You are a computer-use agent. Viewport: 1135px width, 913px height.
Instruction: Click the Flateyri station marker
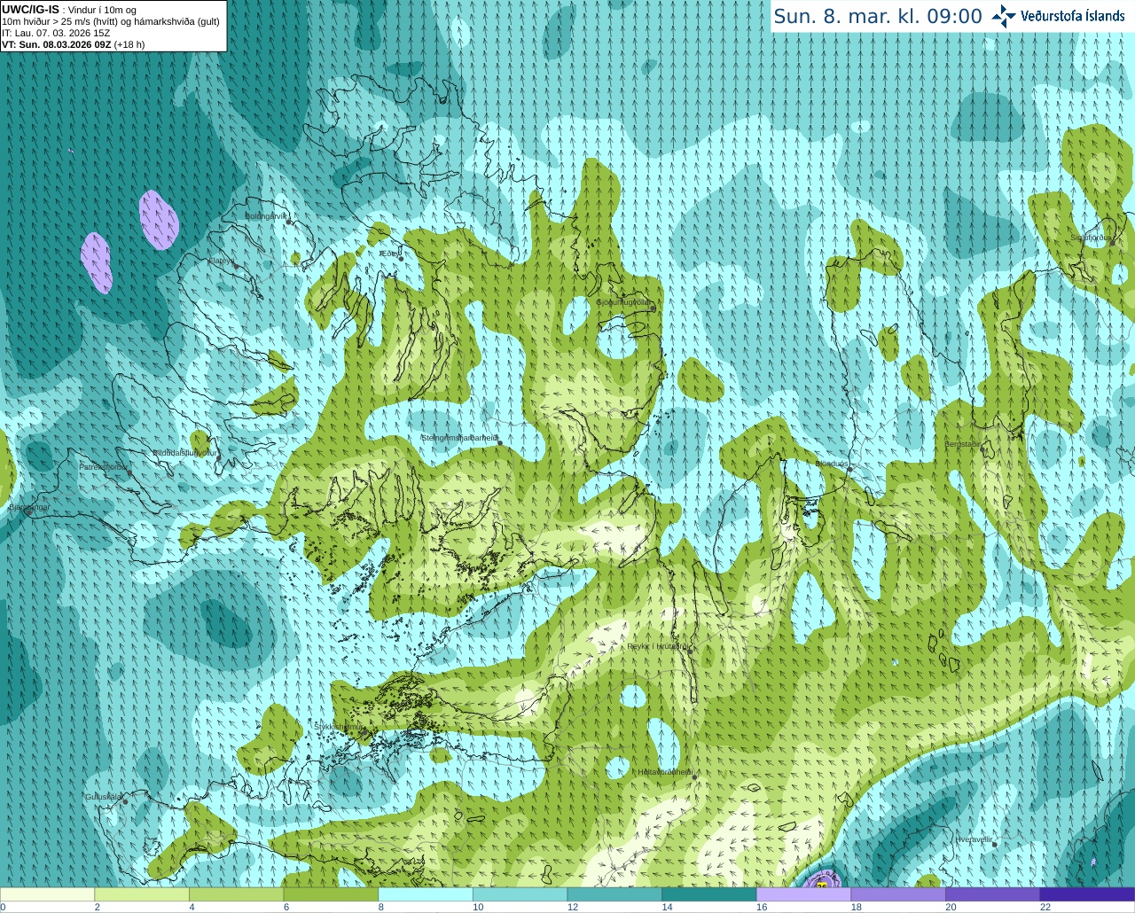(236, 266)
